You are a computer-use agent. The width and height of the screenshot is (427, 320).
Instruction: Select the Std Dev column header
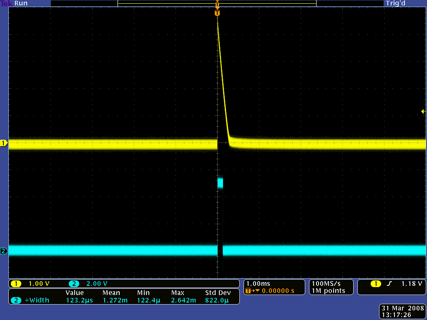click(218, 292)
